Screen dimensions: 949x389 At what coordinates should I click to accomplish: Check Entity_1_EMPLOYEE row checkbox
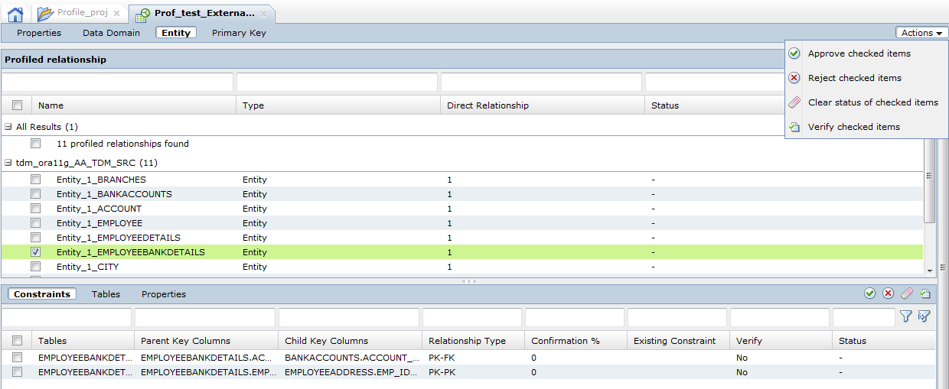(x=36, y=223)
